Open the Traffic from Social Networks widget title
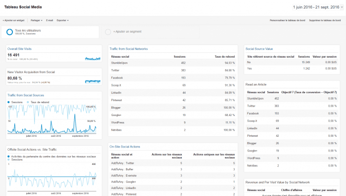The image size is (346, 196). [129, 49]
